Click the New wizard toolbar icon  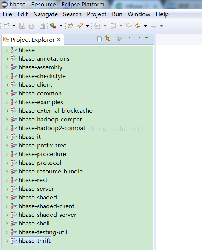click(6, 26)
